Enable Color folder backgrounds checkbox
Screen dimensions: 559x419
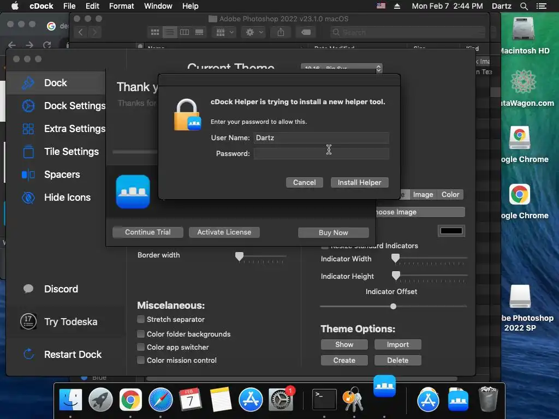141,334
